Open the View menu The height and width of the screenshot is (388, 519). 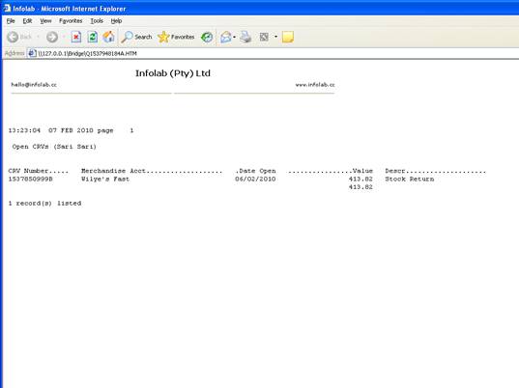click(45, 21)
